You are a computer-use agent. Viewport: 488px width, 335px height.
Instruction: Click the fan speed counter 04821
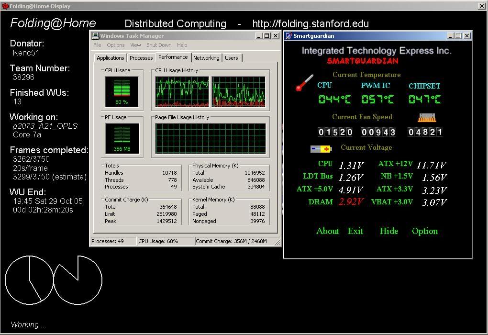425,132
